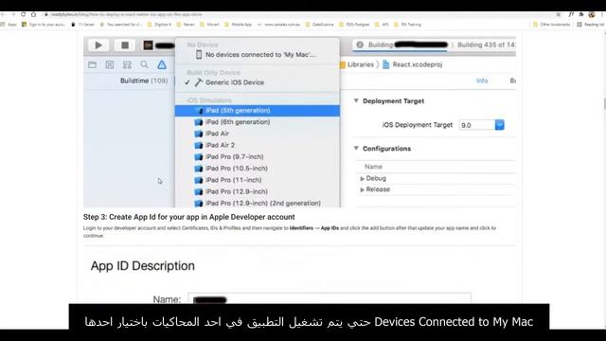Image resolution: width=606 pixels, height=341 pixels.
Task: Open the DataScience bookmarks folder
Action: (320, 25)
